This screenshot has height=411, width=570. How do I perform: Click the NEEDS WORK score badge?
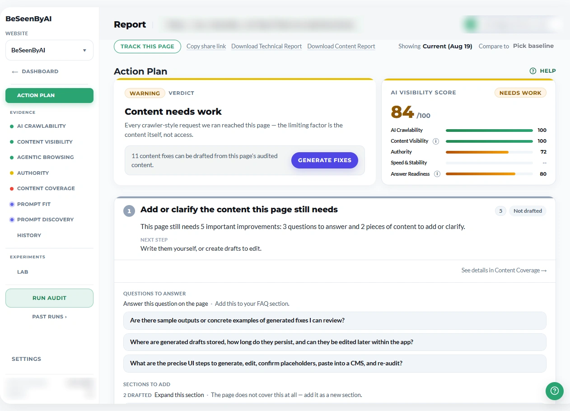point(520,93)
